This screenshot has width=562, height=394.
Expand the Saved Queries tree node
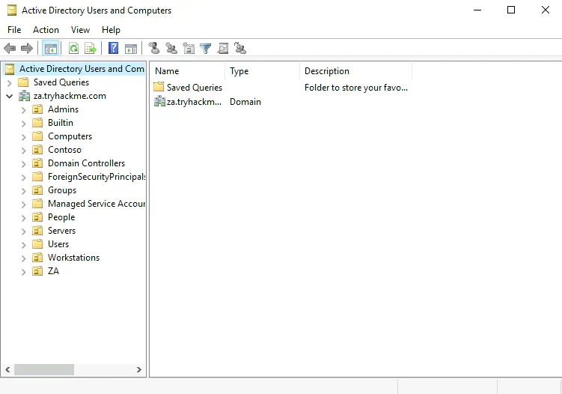click(x=10, y=83)
